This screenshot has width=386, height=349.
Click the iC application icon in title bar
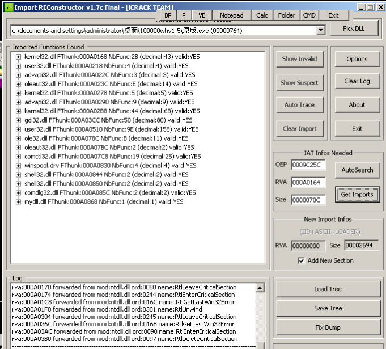pyautogui.click(x=6, y=7)
